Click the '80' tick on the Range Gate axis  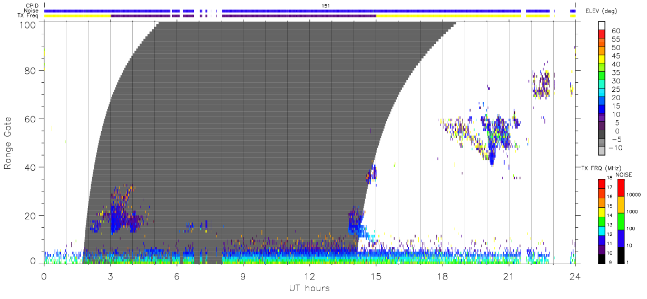click(x=31, y=70)
